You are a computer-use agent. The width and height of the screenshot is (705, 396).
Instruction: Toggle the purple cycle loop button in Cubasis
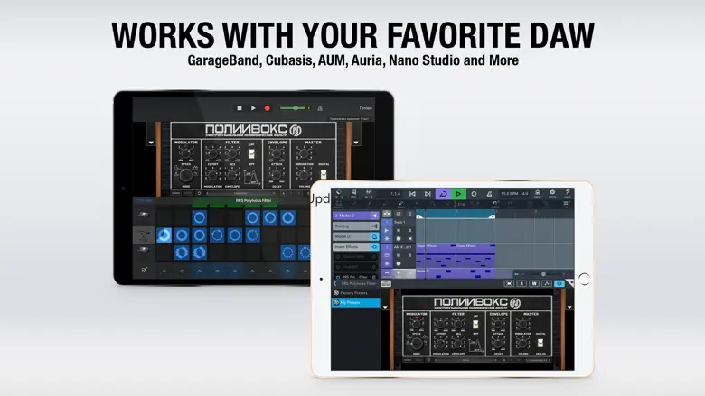[x=443, y=194]
